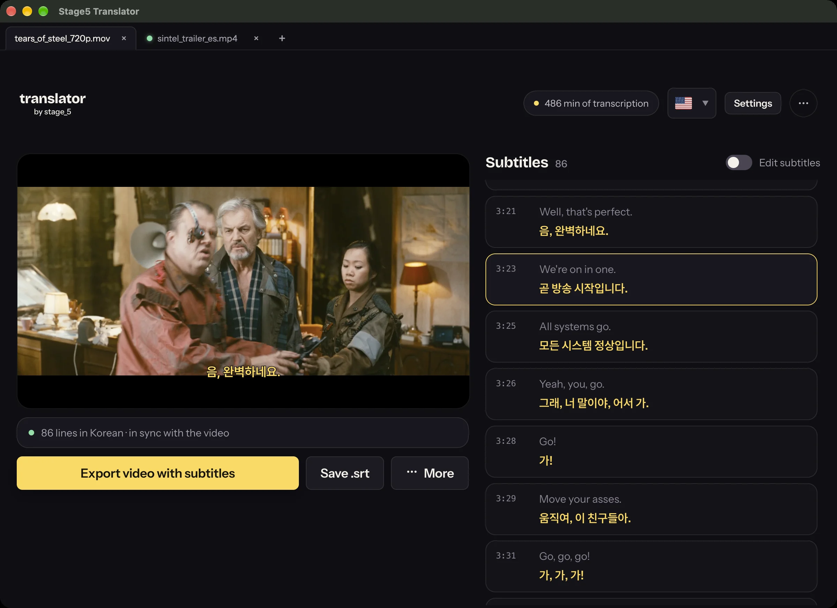
Task: Open the More options button
Action: pos(430,473)
